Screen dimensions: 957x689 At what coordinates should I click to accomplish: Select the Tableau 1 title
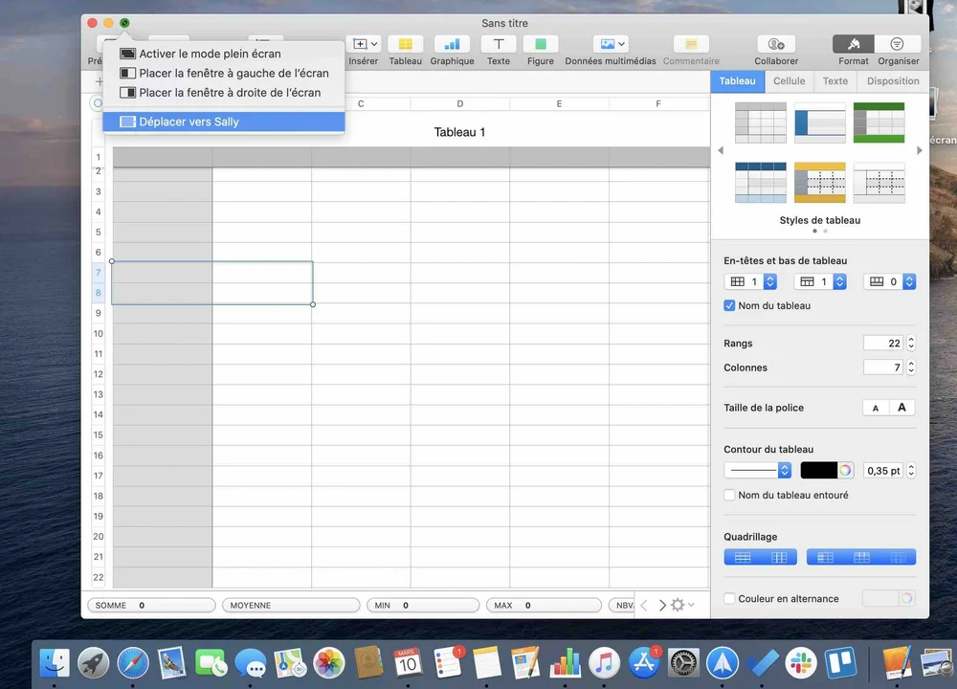click(459, 132)
